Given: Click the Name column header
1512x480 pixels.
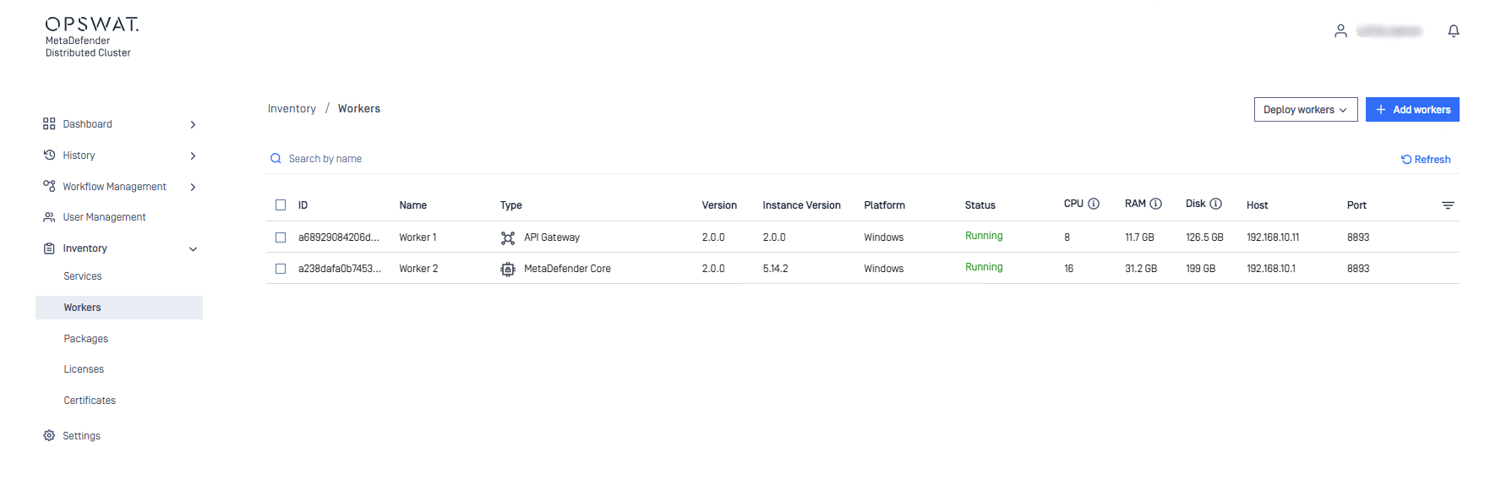Looking at the screenshot, I should pyautogui.click(x=413, y=205).
